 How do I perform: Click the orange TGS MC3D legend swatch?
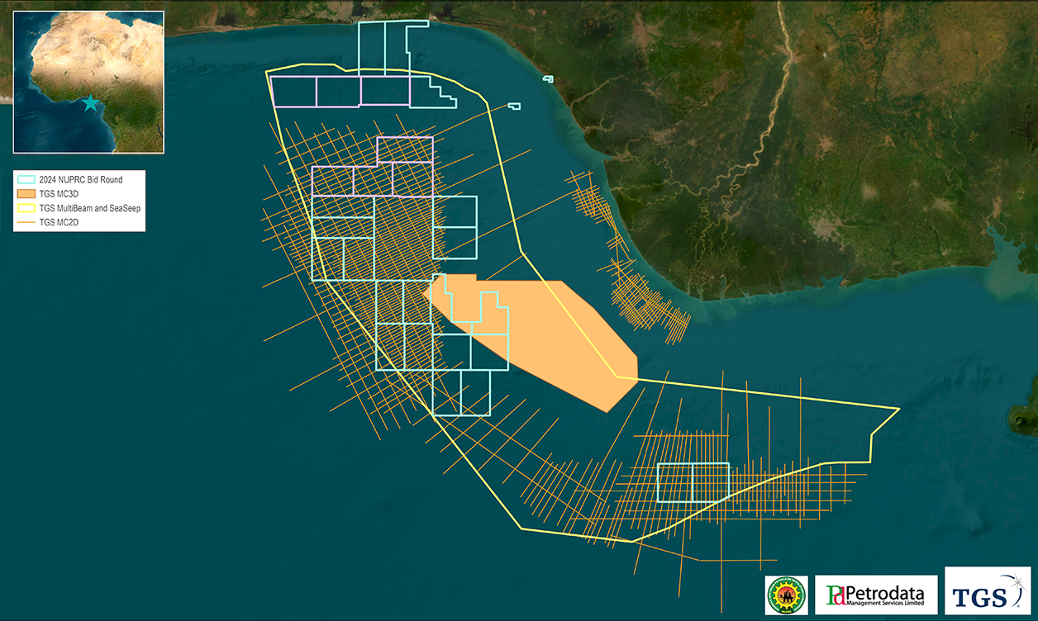[26, 193]
